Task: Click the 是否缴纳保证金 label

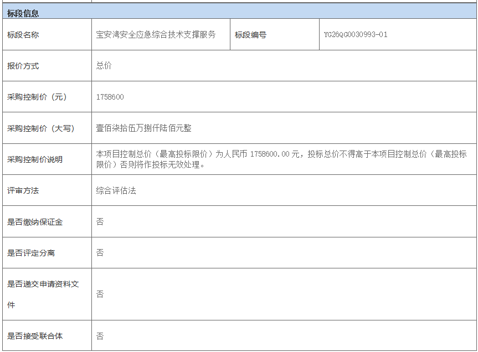Action: 35,222
